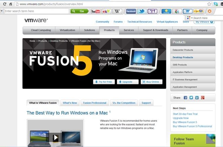Click the Upgrade button
The image size is (223, 147).
(128, 82)
